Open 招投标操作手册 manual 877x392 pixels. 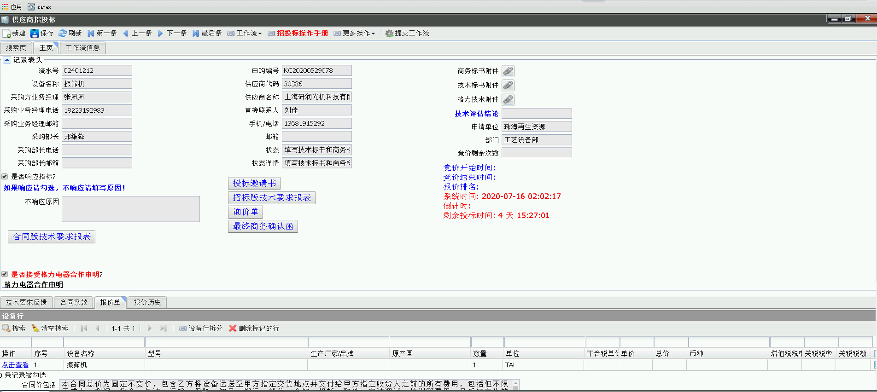click(298, 33)
